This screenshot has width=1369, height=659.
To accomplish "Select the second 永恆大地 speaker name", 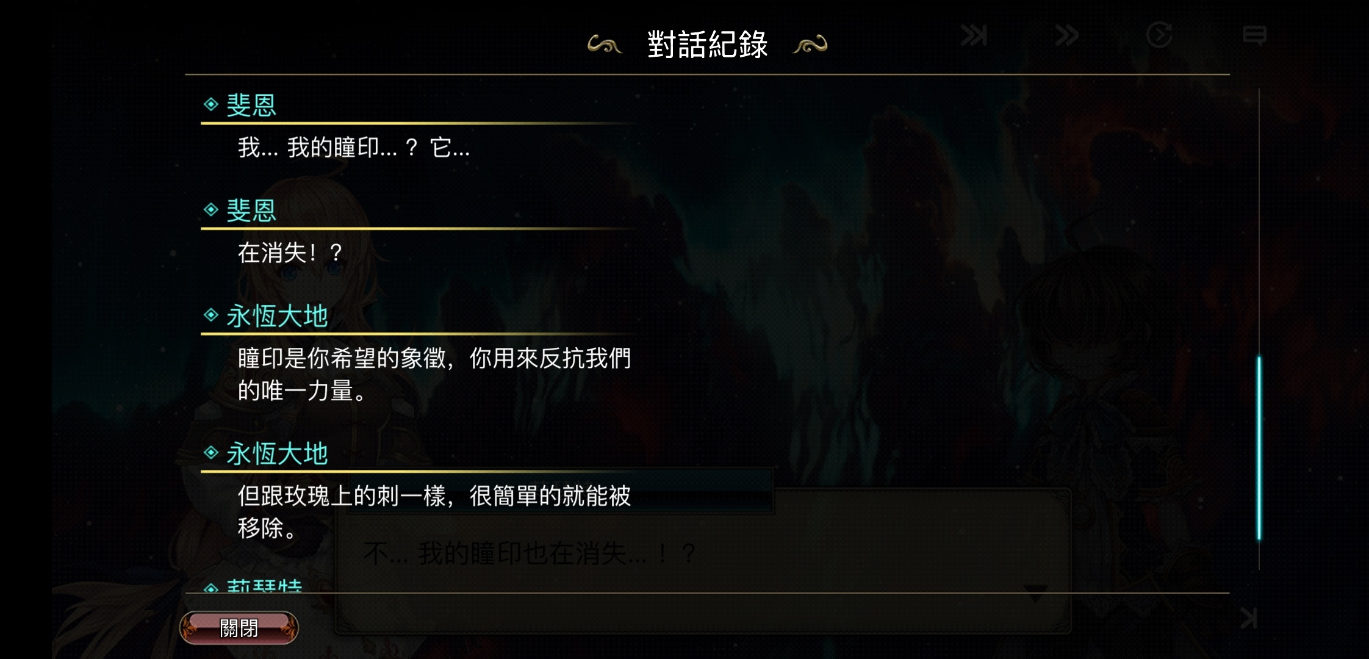I will [277, 453].
